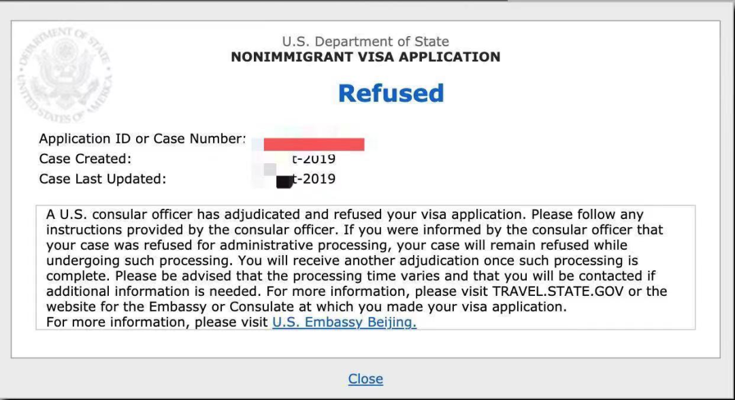
Task: Click the Case Last Updated label
Action: 102,179
